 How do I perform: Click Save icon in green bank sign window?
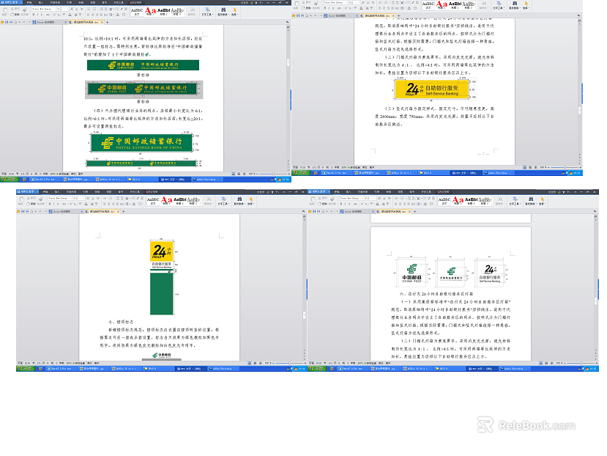tap(7, 22)
